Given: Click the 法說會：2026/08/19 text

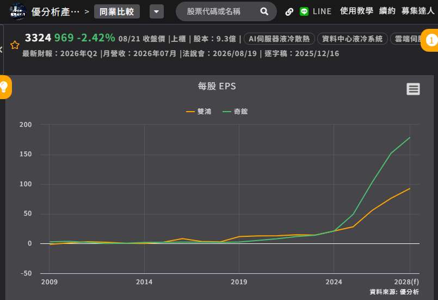Looking at the screenshot, I should pyautogui.click(x=220, y=53).
